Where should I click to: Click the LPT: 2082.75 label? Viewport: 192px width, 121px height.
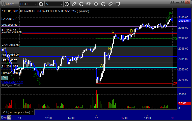pyautogui.click(x=9, y=60)
